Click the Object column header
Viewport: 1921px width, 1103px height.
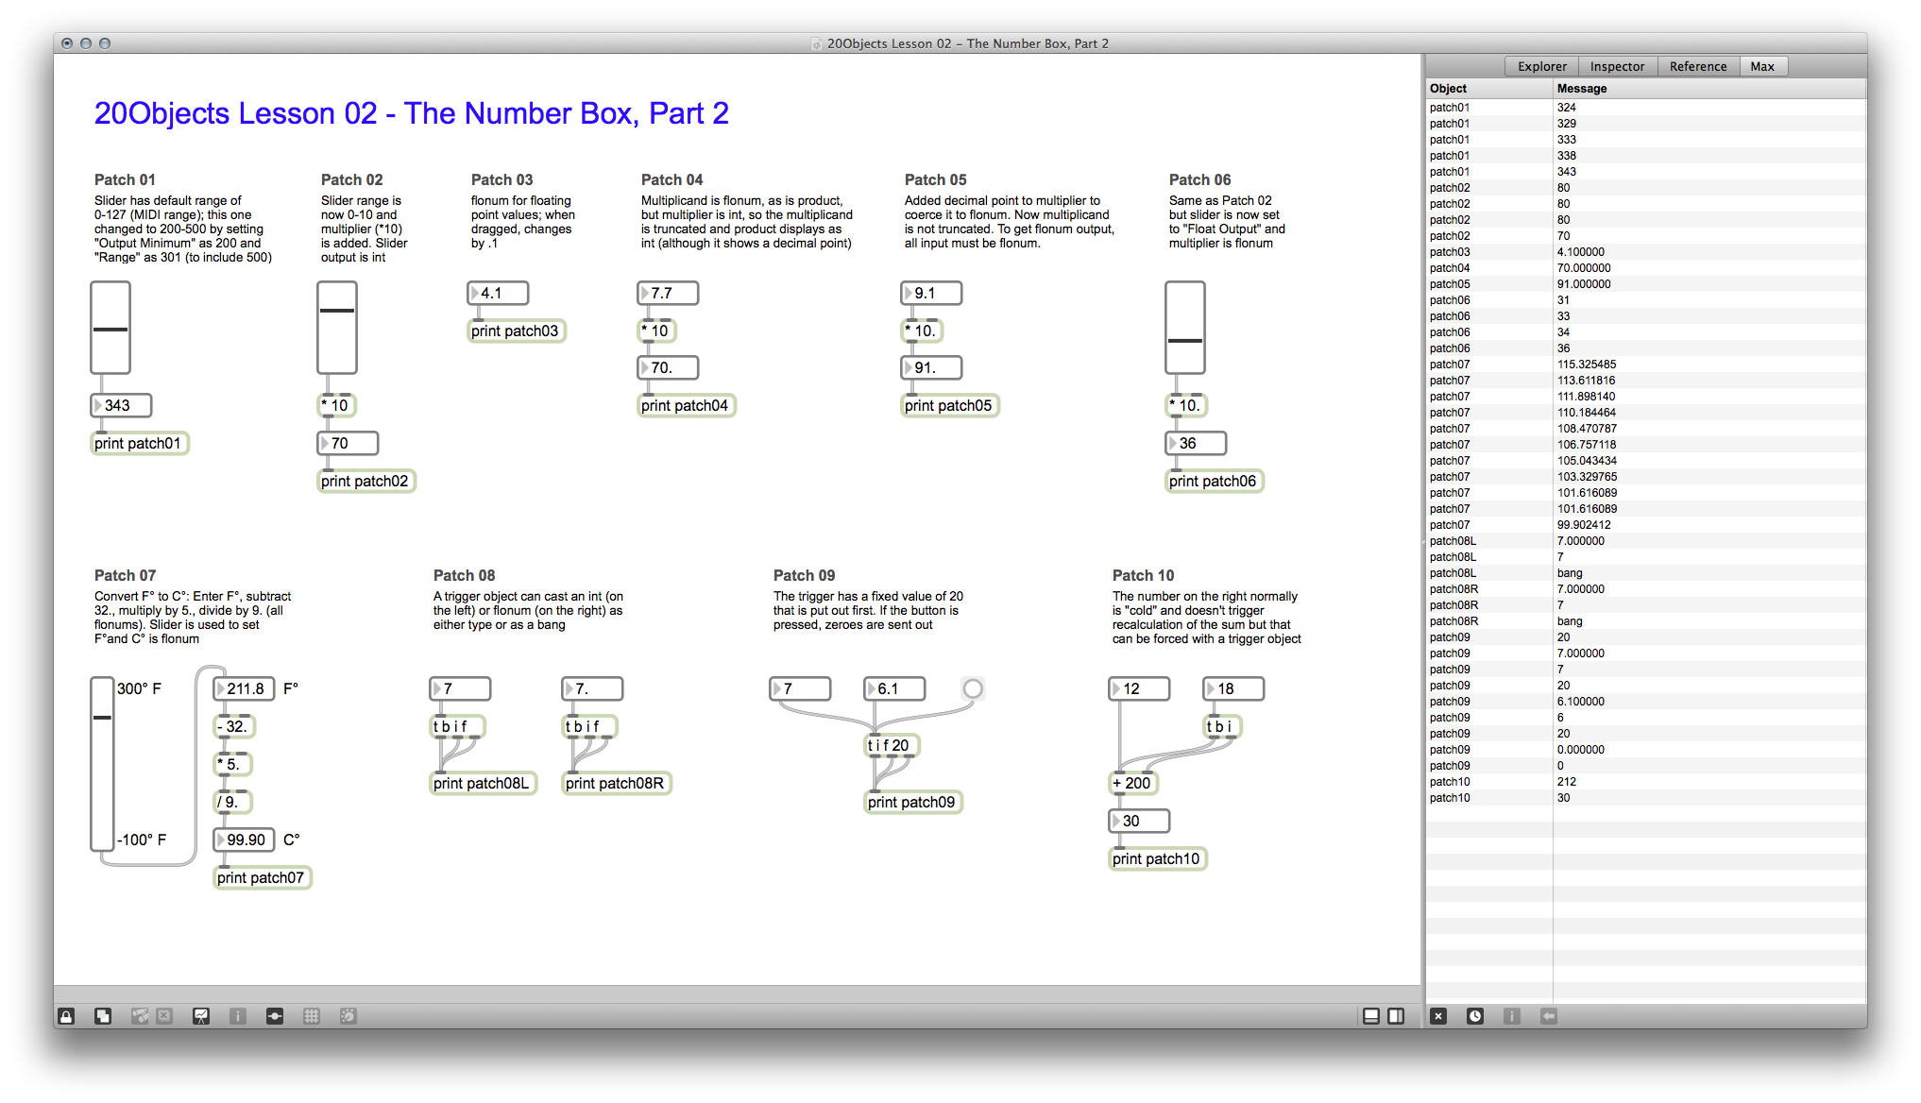1489,88
